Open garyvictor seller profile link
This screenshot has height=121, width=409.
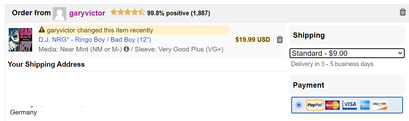coord(87,13)
